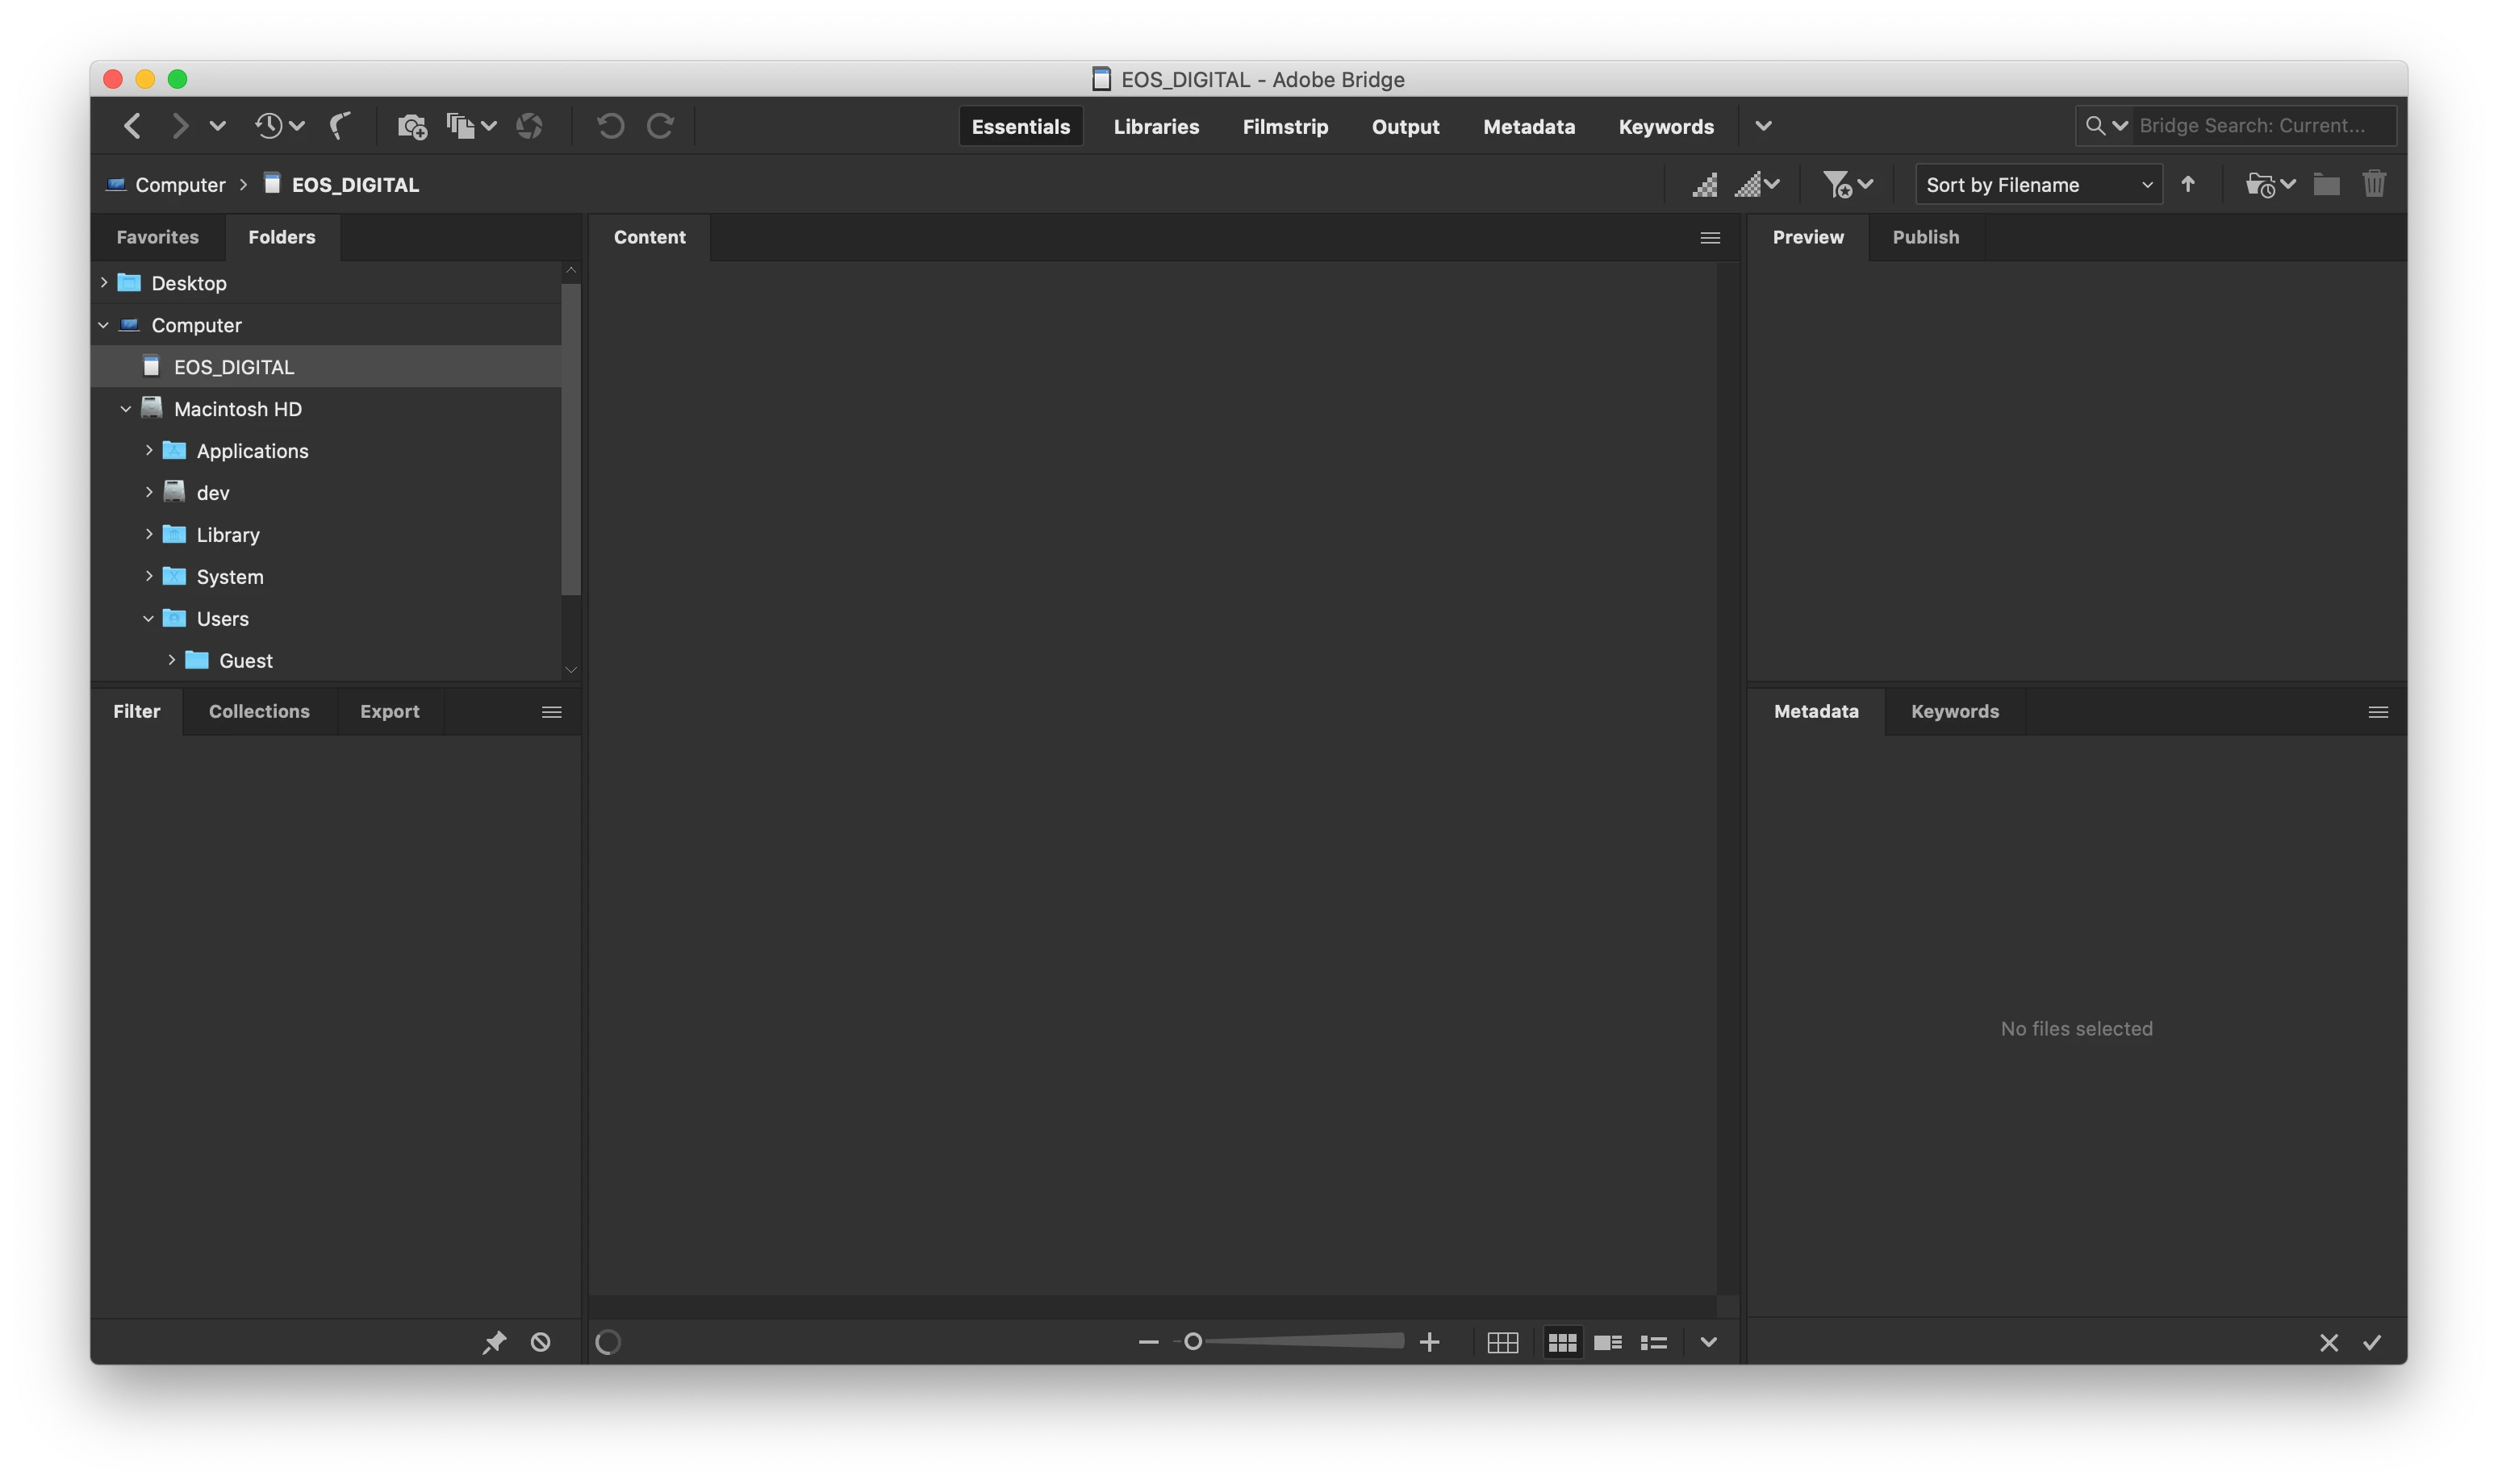
Task: Click the Clear filter icon
Action: (x=541, y=1342)
